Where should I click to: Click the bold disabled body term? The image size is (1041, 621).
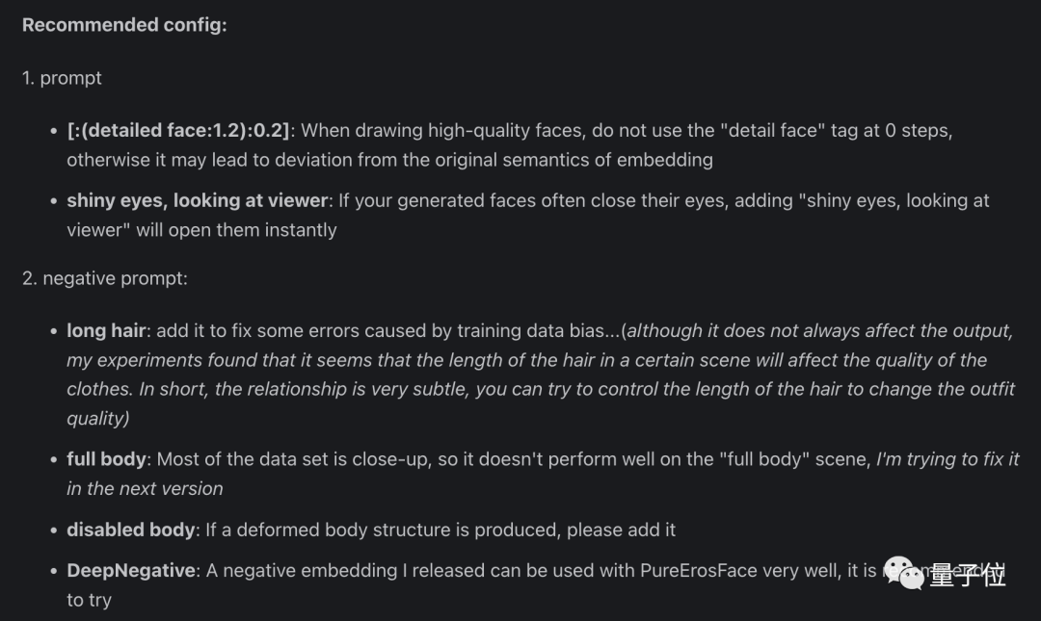(131, 530)
